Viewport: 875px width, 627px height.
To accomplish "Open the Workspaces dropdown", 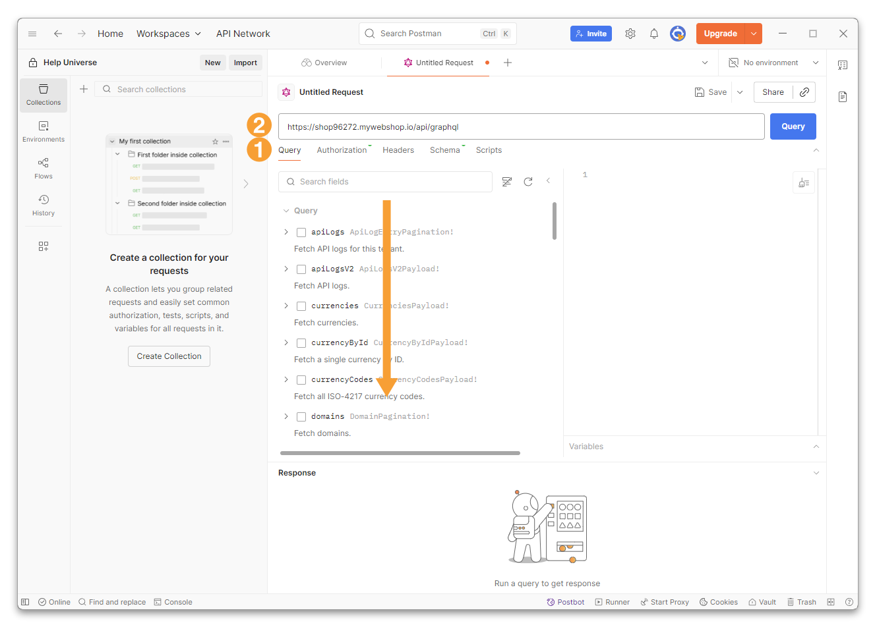I will point(169,34).
